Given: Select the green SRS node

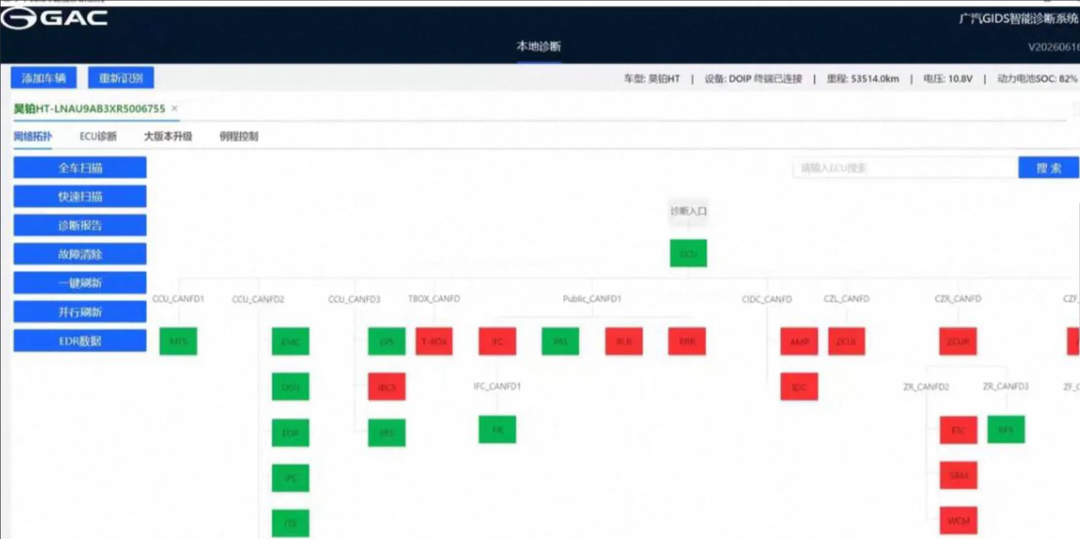Looking at the screenshot, I should pyautogui.click(x=387, y=432).
